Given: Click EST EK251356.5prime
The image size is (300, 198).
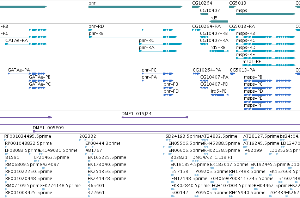Looking at the screenshot, I should click(x=107, y=172).
